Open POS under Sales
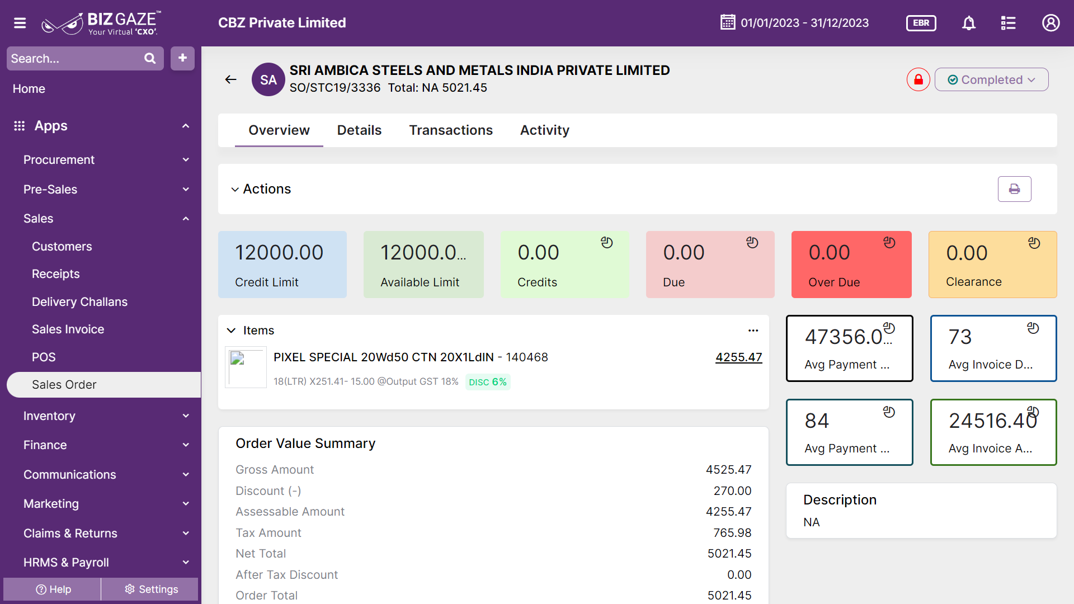Viewport: 1074px width, 604px height. [44, 357]
